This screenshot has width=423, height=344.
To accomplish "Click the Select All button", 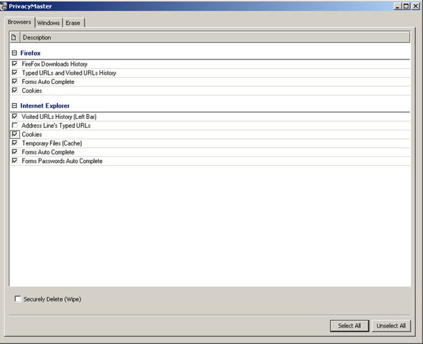I will click(350, 325).
